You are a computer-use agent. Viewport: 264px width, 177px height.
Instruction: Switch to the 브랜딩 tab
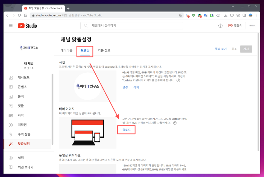click(85, 50)
